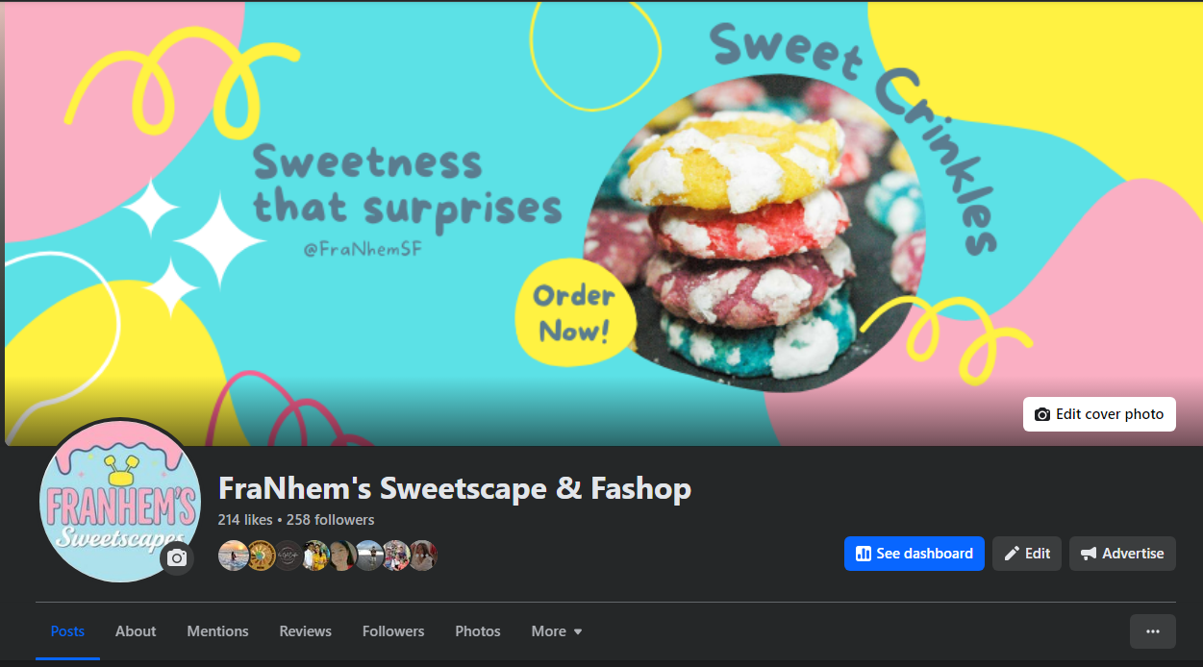Open the three-dots page options menu

(1153, 631)
